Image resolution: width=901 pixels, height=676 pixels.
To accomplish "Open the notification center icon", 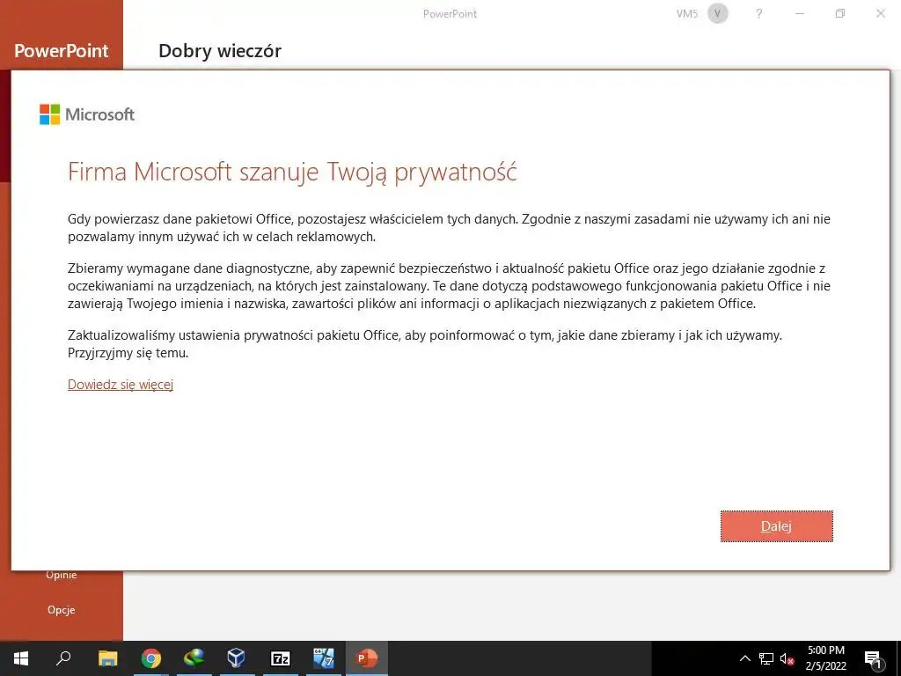I will [872, 658].
